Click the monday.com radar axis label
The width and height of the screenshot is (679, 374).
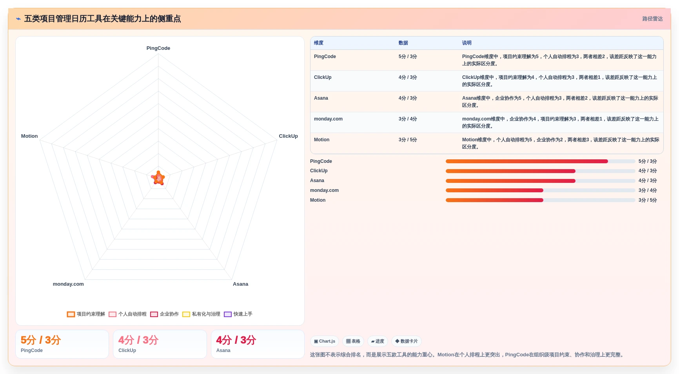click(68, 284)
